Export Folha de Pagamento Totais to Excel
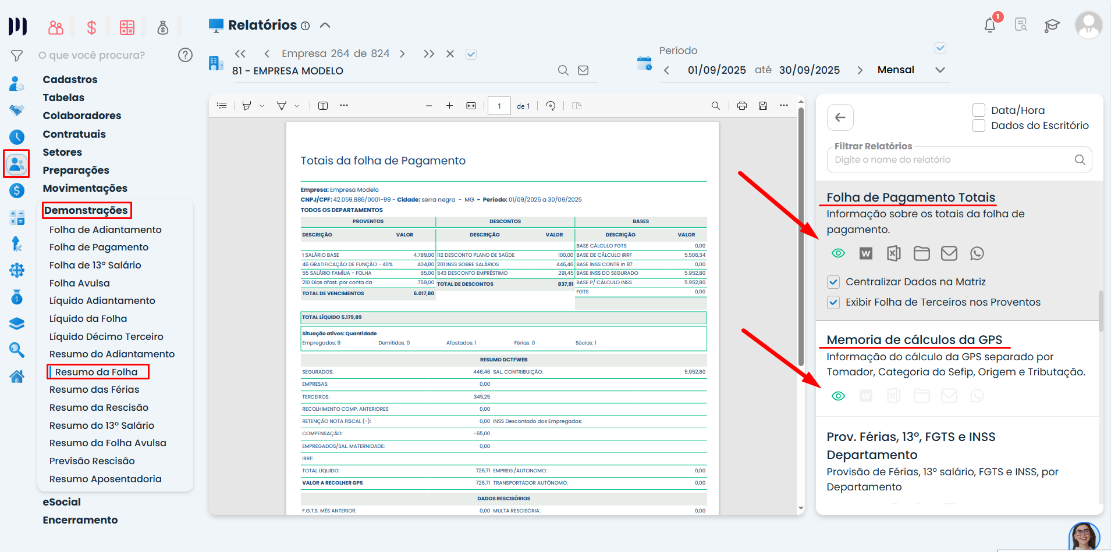This screenshot has width=1111, height=552. [893, 253]
